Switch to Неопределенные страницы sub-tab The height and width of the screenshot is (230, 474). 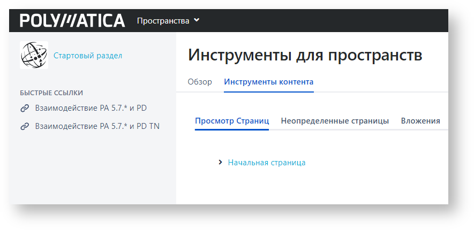(335, 121)
